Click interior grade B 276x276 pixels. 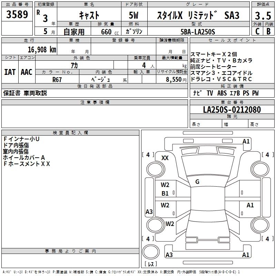click(x=268, y=31)
